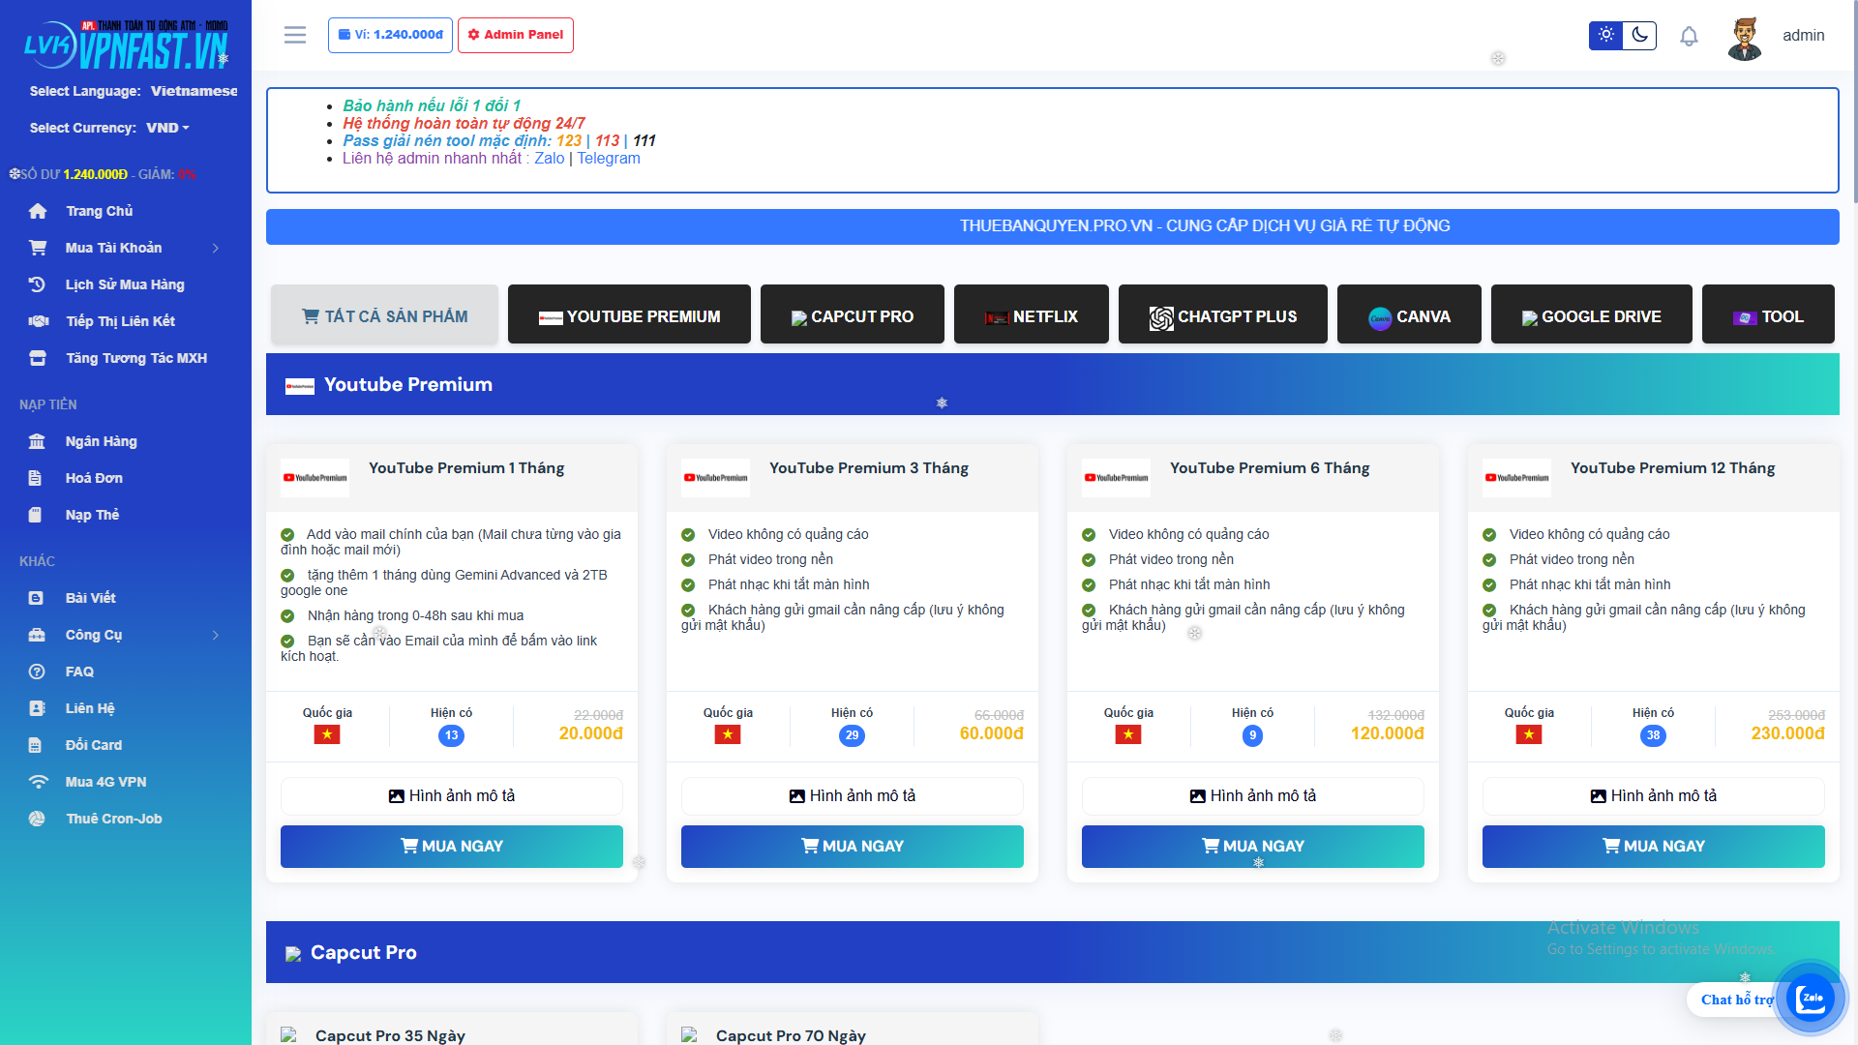
Task: Select the Ngân Hàng bank icon in sidebar
Action: tap(38, 441)
